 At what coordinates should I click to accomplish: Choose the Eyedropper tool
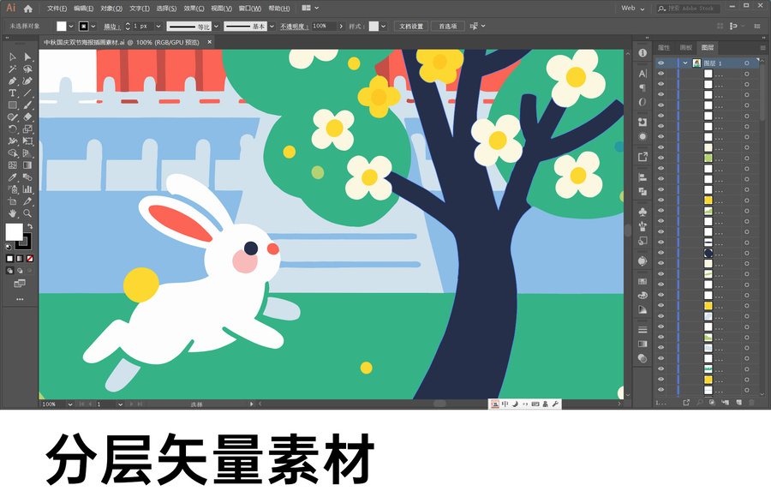pos(13,177)
